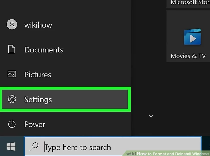Click the Power symbol icon
Screen dimensions: 210x156
coord(12,124)
